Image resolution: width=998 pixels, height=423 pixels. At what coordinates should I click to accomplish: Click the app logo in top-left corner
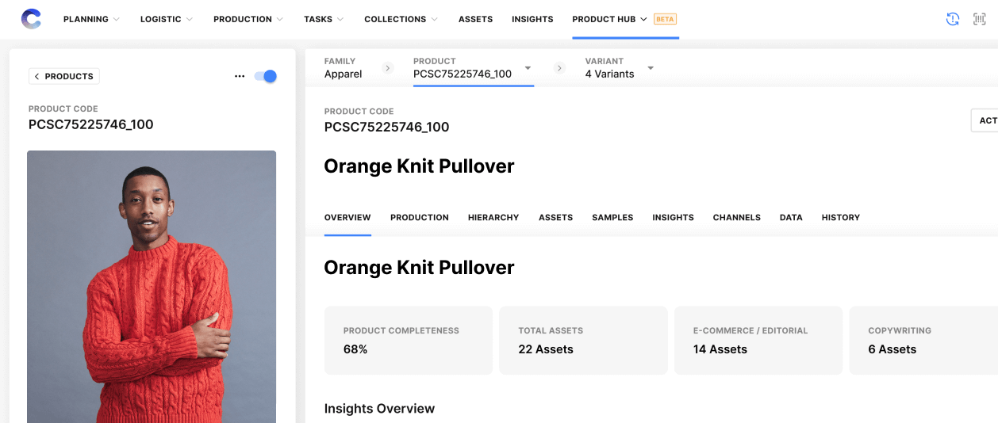point(31,19)
